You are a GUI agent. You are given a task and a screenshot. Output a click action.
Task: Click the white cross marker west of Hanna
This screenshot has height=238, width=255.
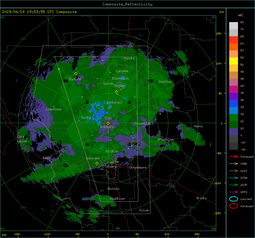tap(160, 114)
